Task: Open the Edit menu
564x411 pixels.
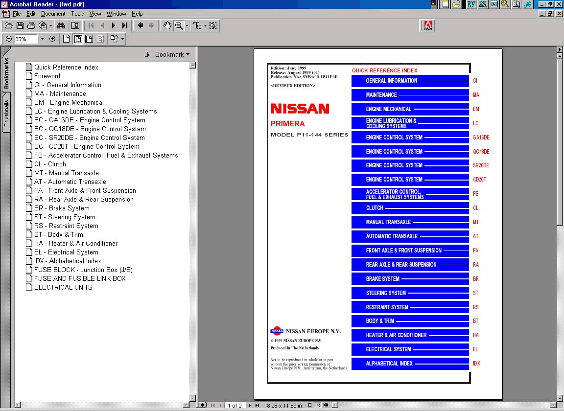Action: point(31,14)
